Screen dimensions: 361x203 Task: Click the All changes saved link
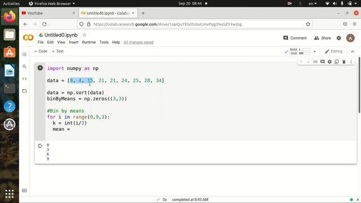coord(139,42)
